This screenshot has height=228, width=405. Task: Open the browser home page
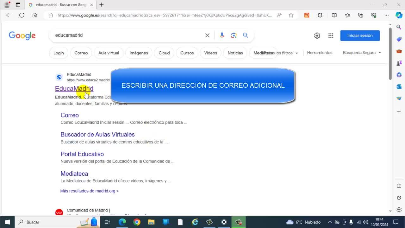pyautogui.click(x=35, y=15)
